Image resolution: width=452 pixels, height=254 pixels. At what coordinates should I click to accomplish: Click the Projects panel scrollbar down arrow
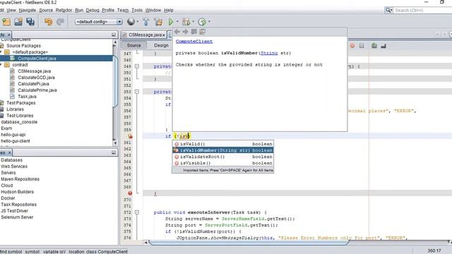(115, 143)
